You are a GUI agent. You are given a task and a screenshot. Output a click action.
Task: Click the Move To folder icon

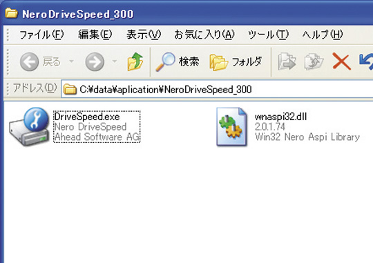pos(287,62)
